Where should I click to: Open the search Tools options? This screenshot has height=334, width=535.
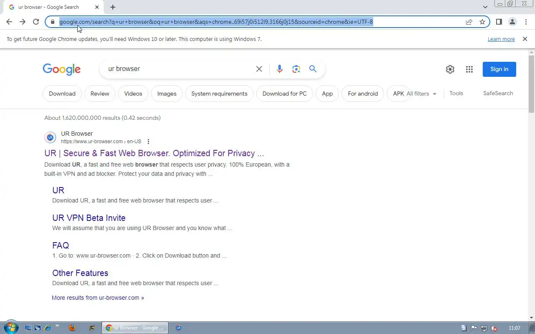pos(456,93)
